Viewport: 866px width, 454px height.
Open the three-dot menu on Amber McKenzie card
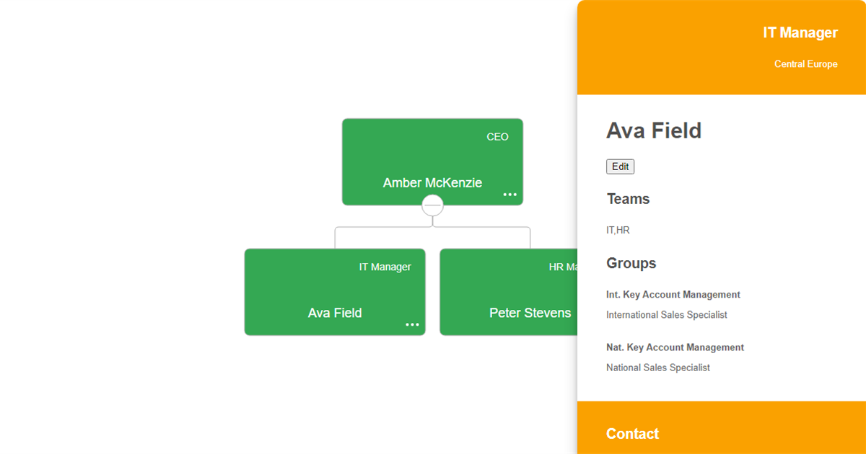tap(510, 195)
